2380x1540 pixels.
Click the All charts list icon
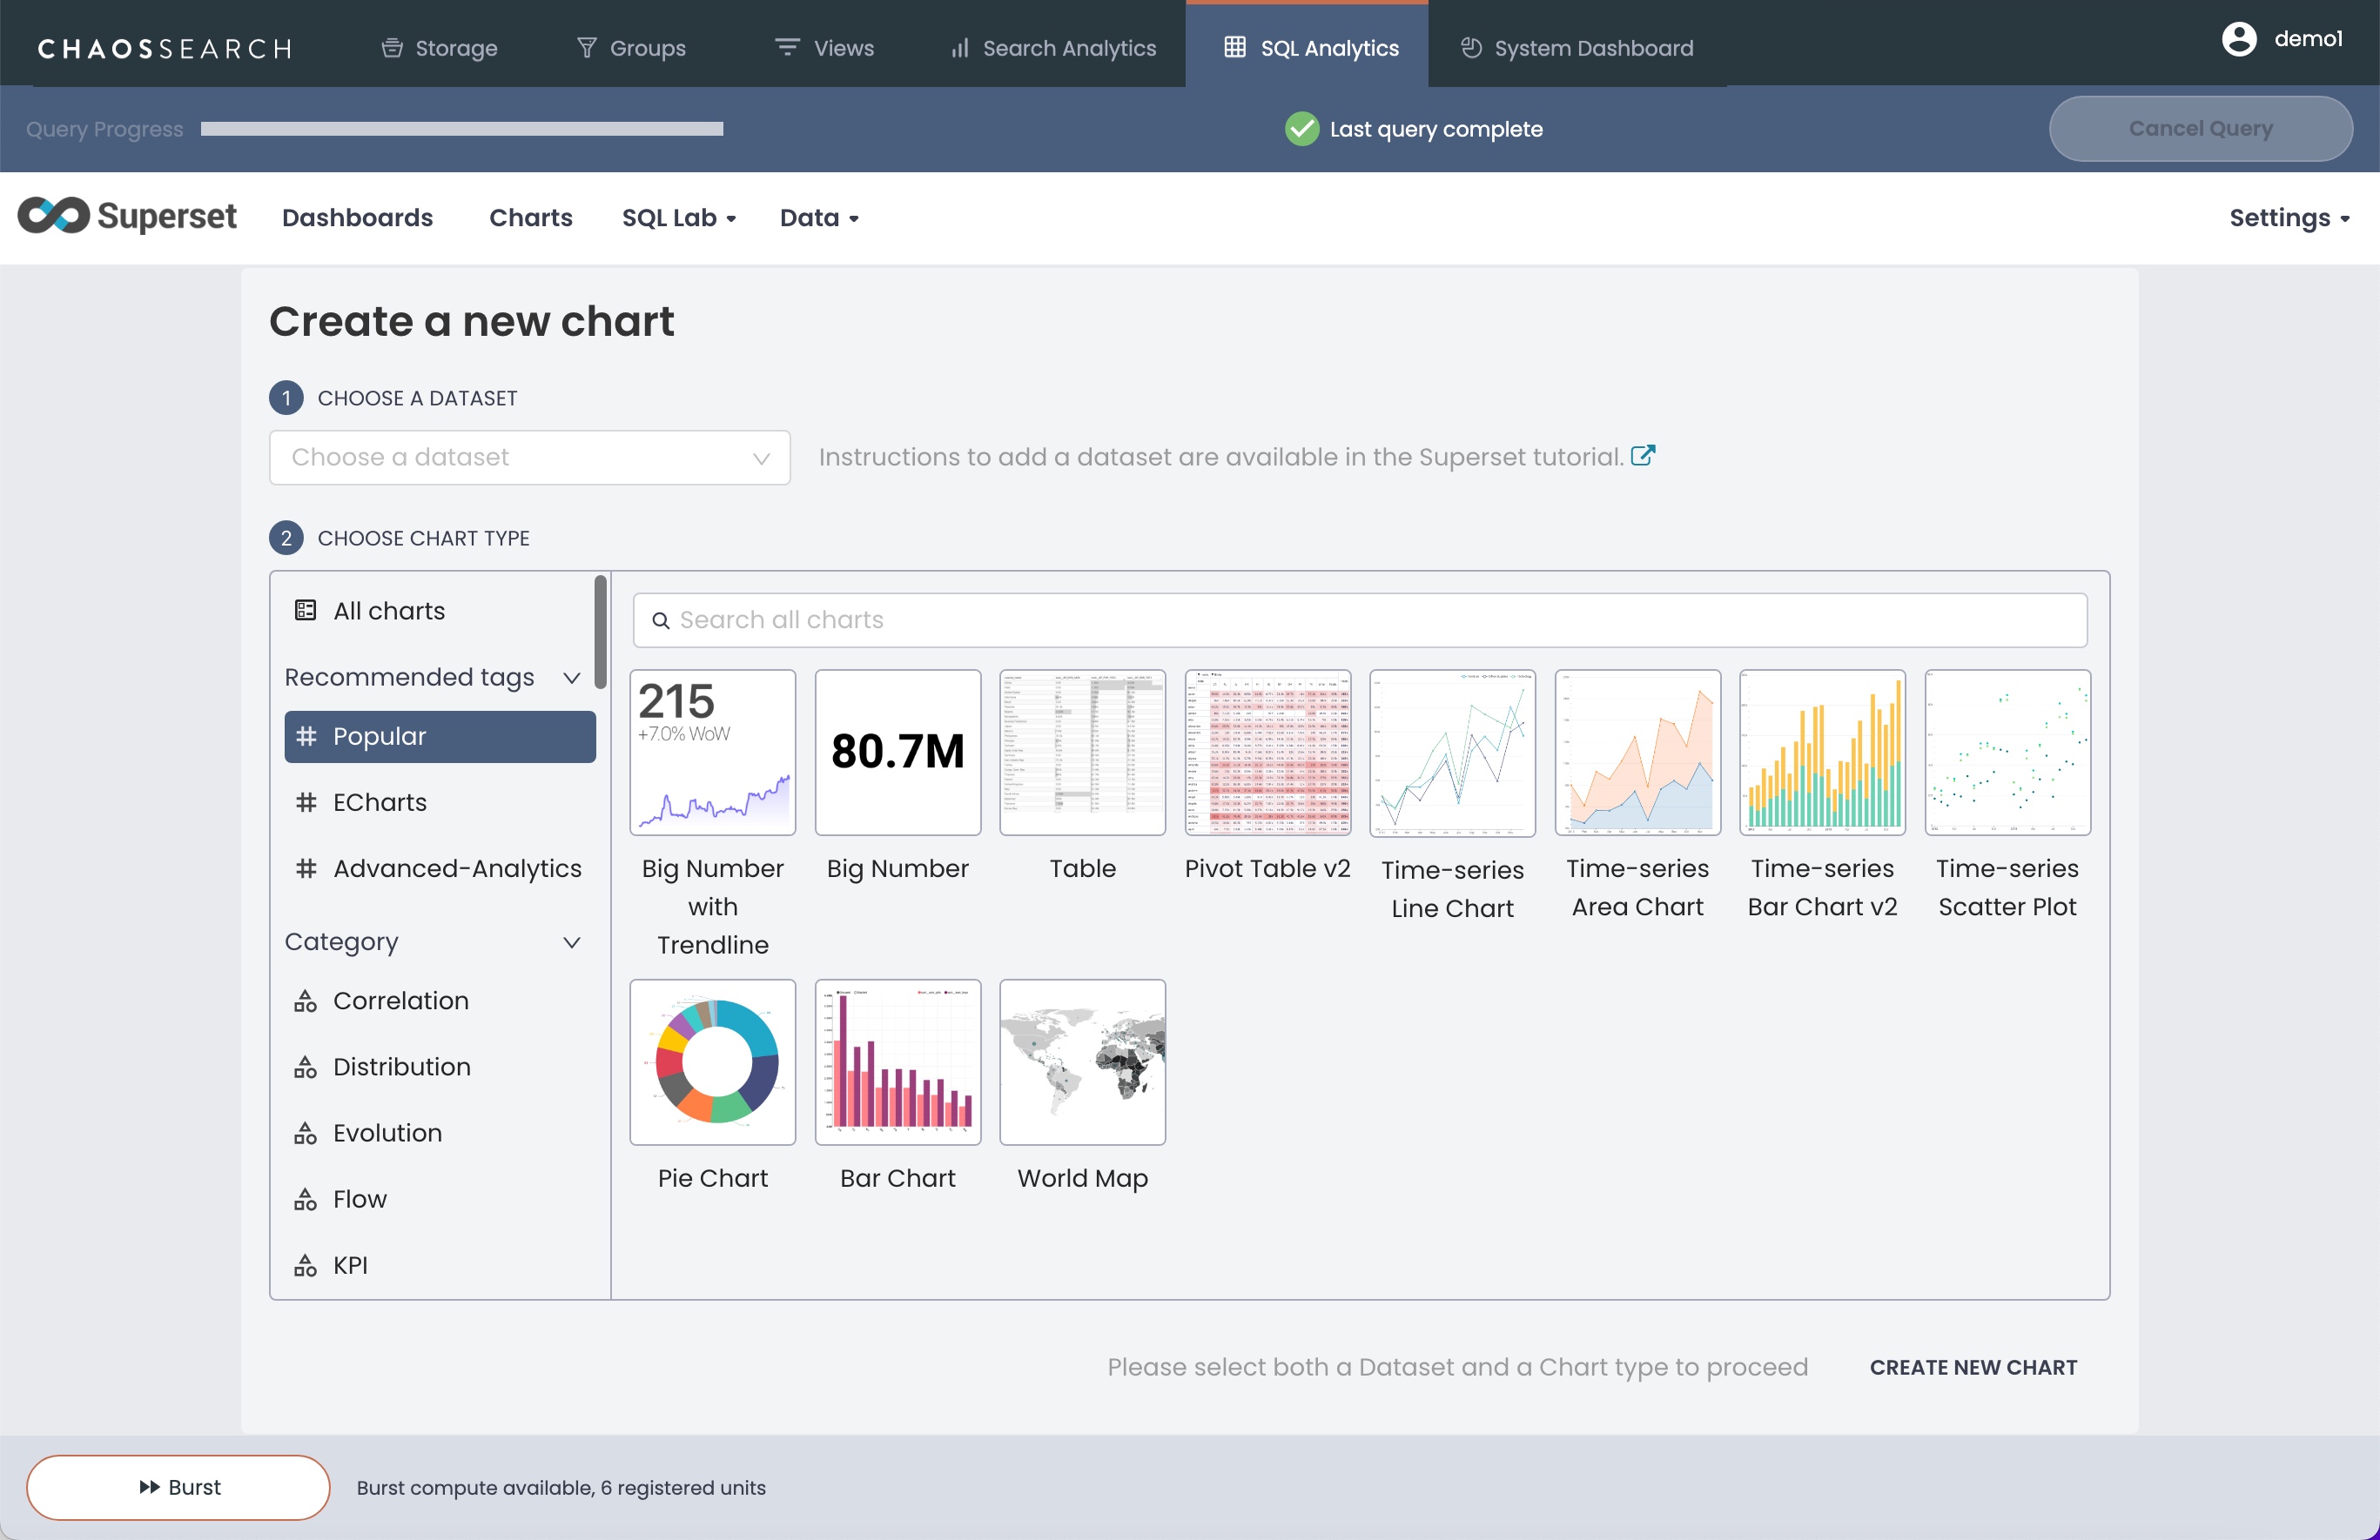click(x=306, y=611)
